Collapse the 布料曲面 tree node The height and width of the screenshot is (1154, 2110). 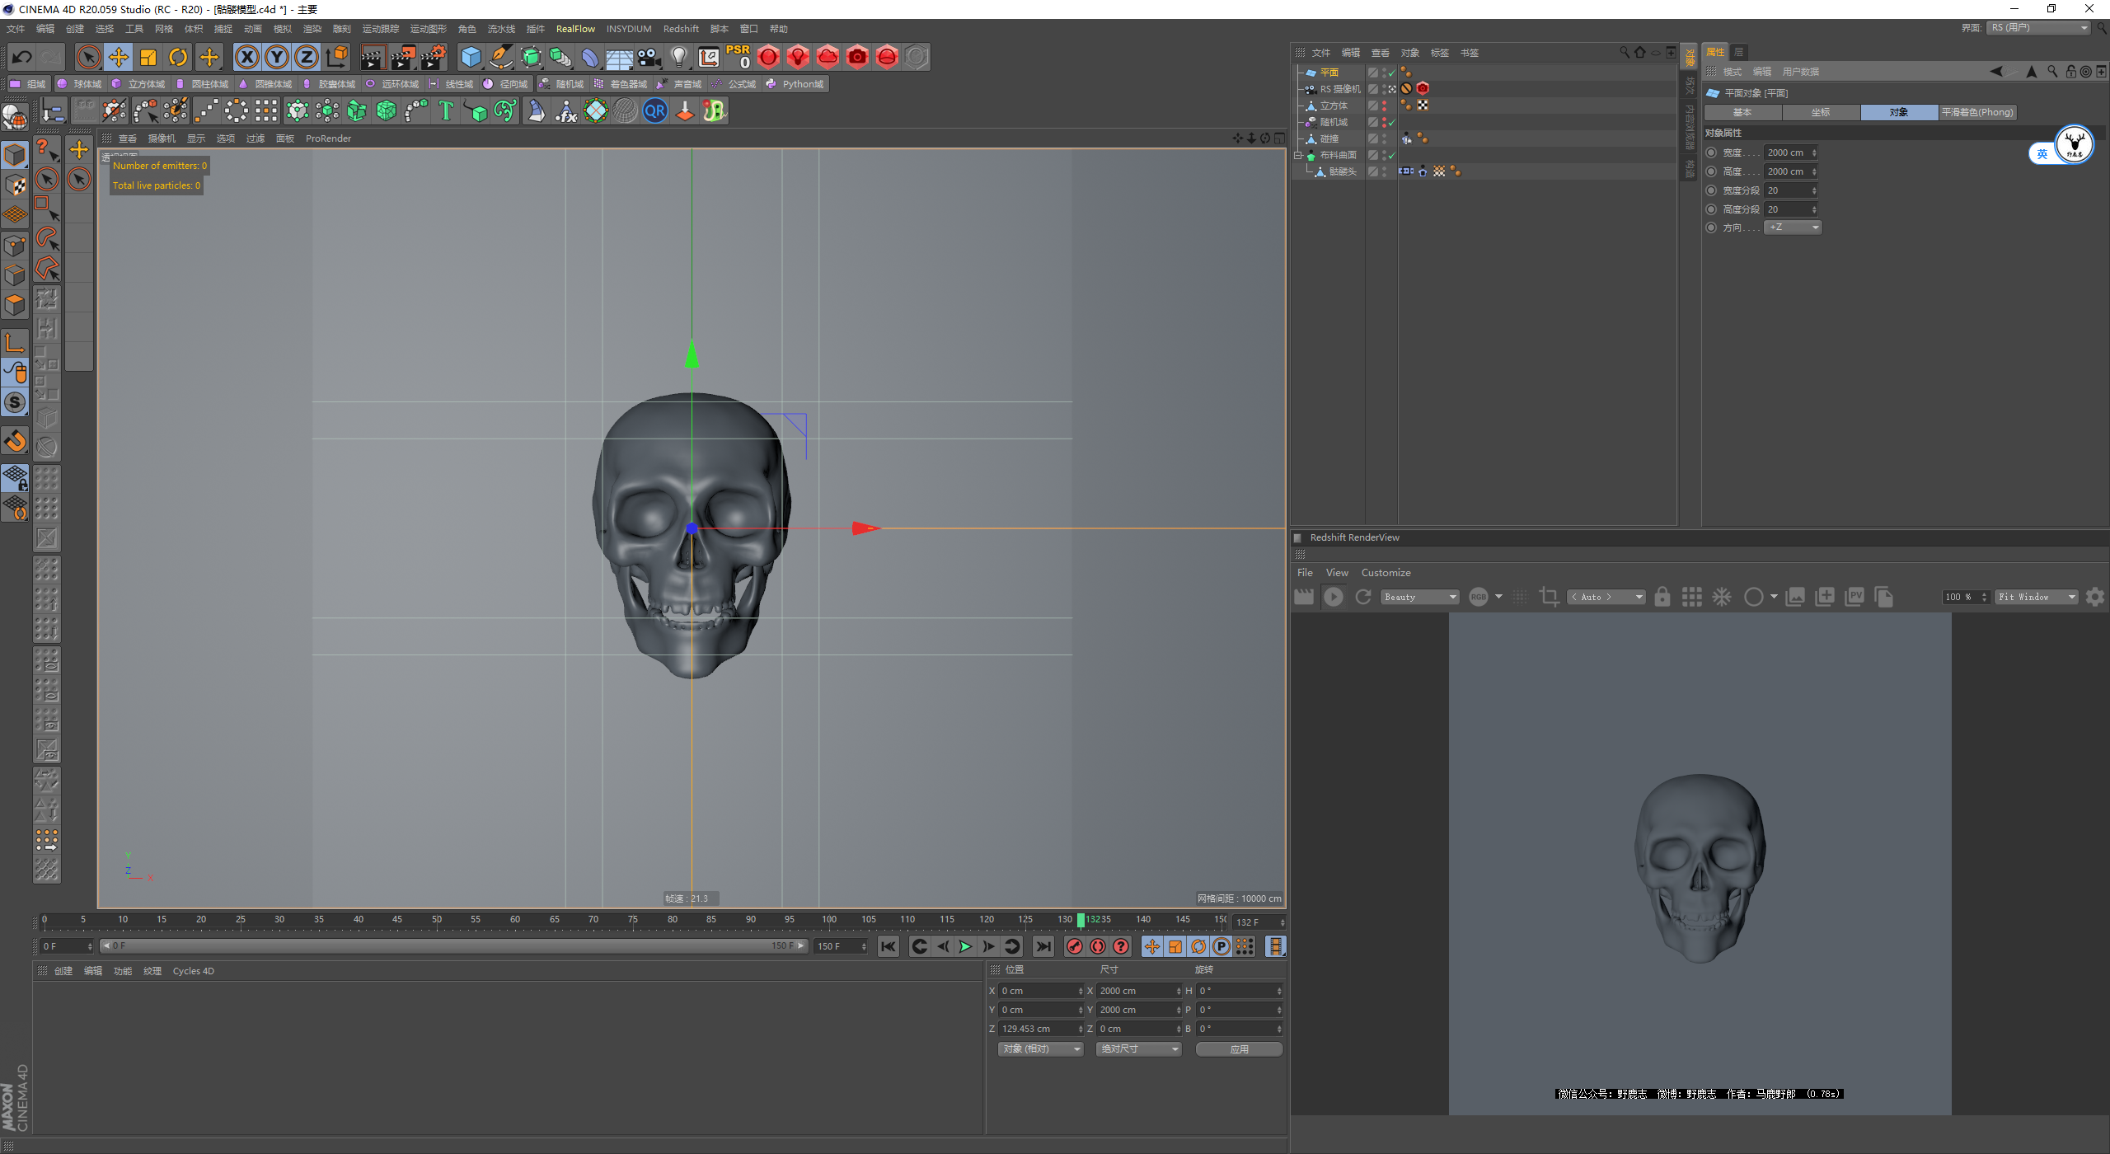tap(1297, 155)
